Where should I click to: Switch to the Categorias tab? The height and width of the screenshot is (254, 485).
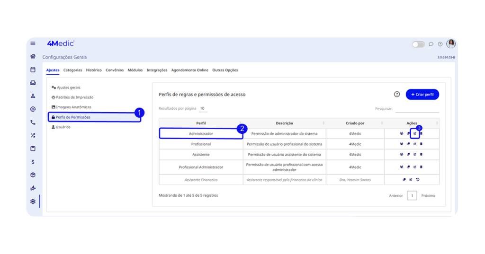72,70
